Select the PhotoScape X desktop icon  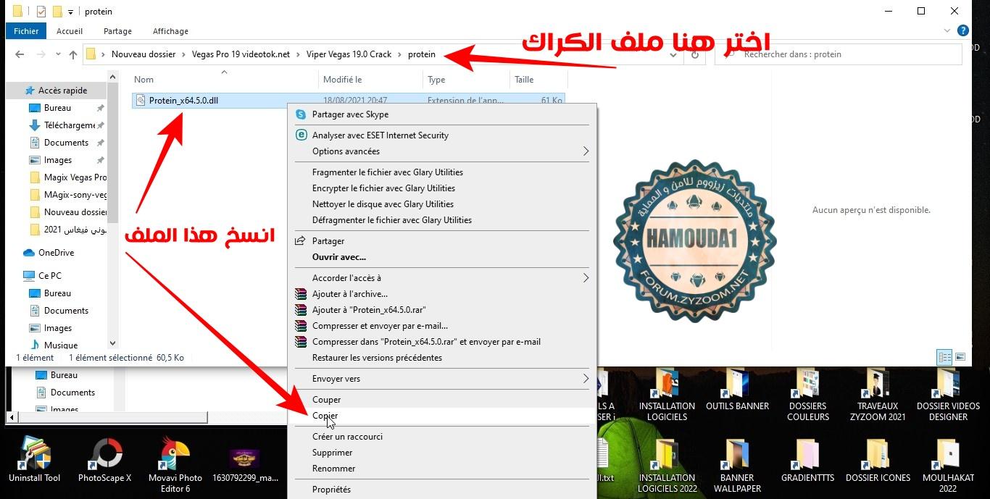(x=105, y=460)
